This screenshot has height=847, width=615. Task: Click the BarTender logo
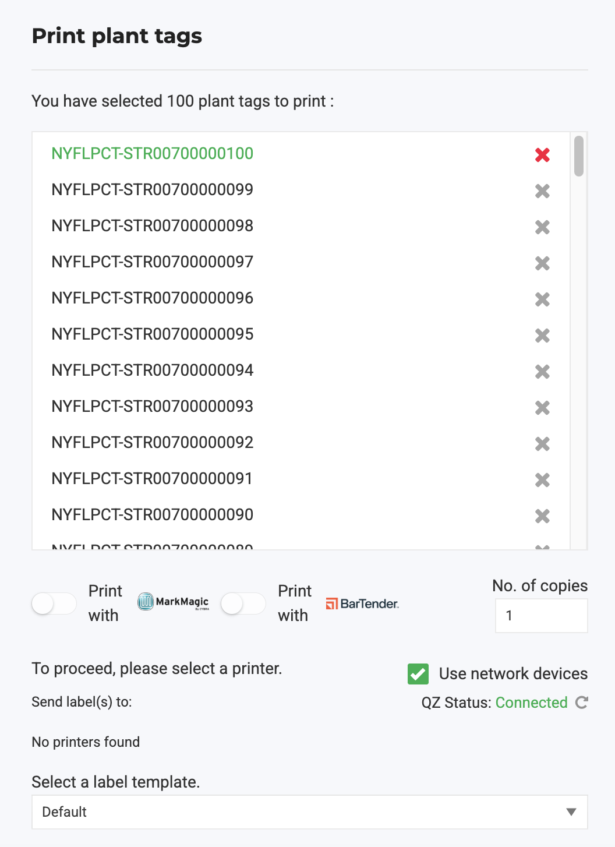tap(362, 604)
